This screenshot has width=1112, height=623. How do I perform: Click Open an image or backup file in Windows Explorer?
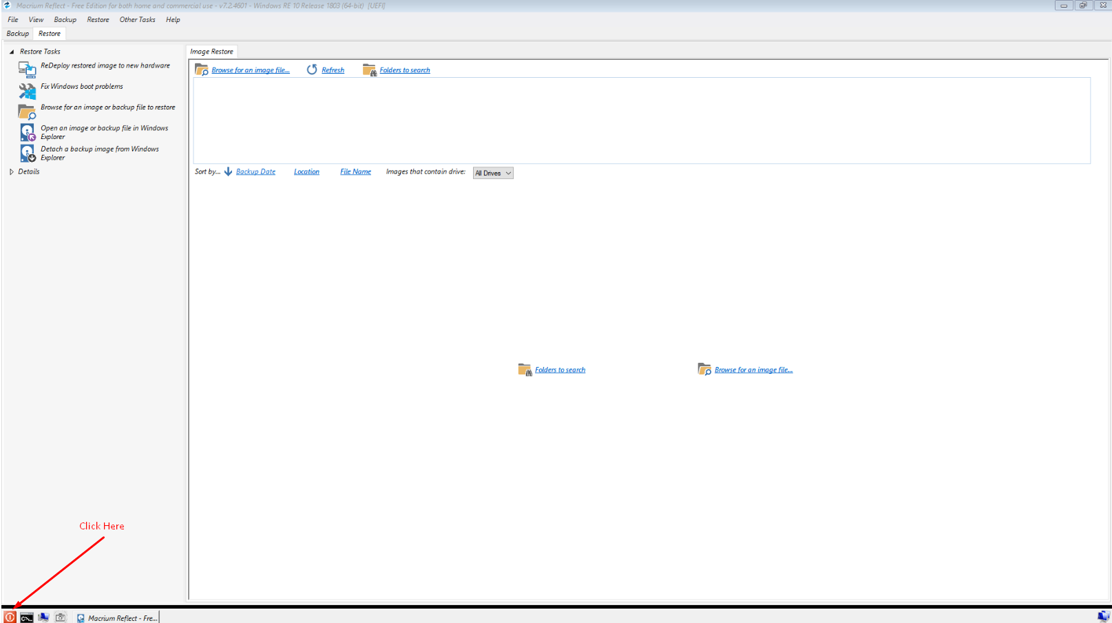(x=104, y=132)
